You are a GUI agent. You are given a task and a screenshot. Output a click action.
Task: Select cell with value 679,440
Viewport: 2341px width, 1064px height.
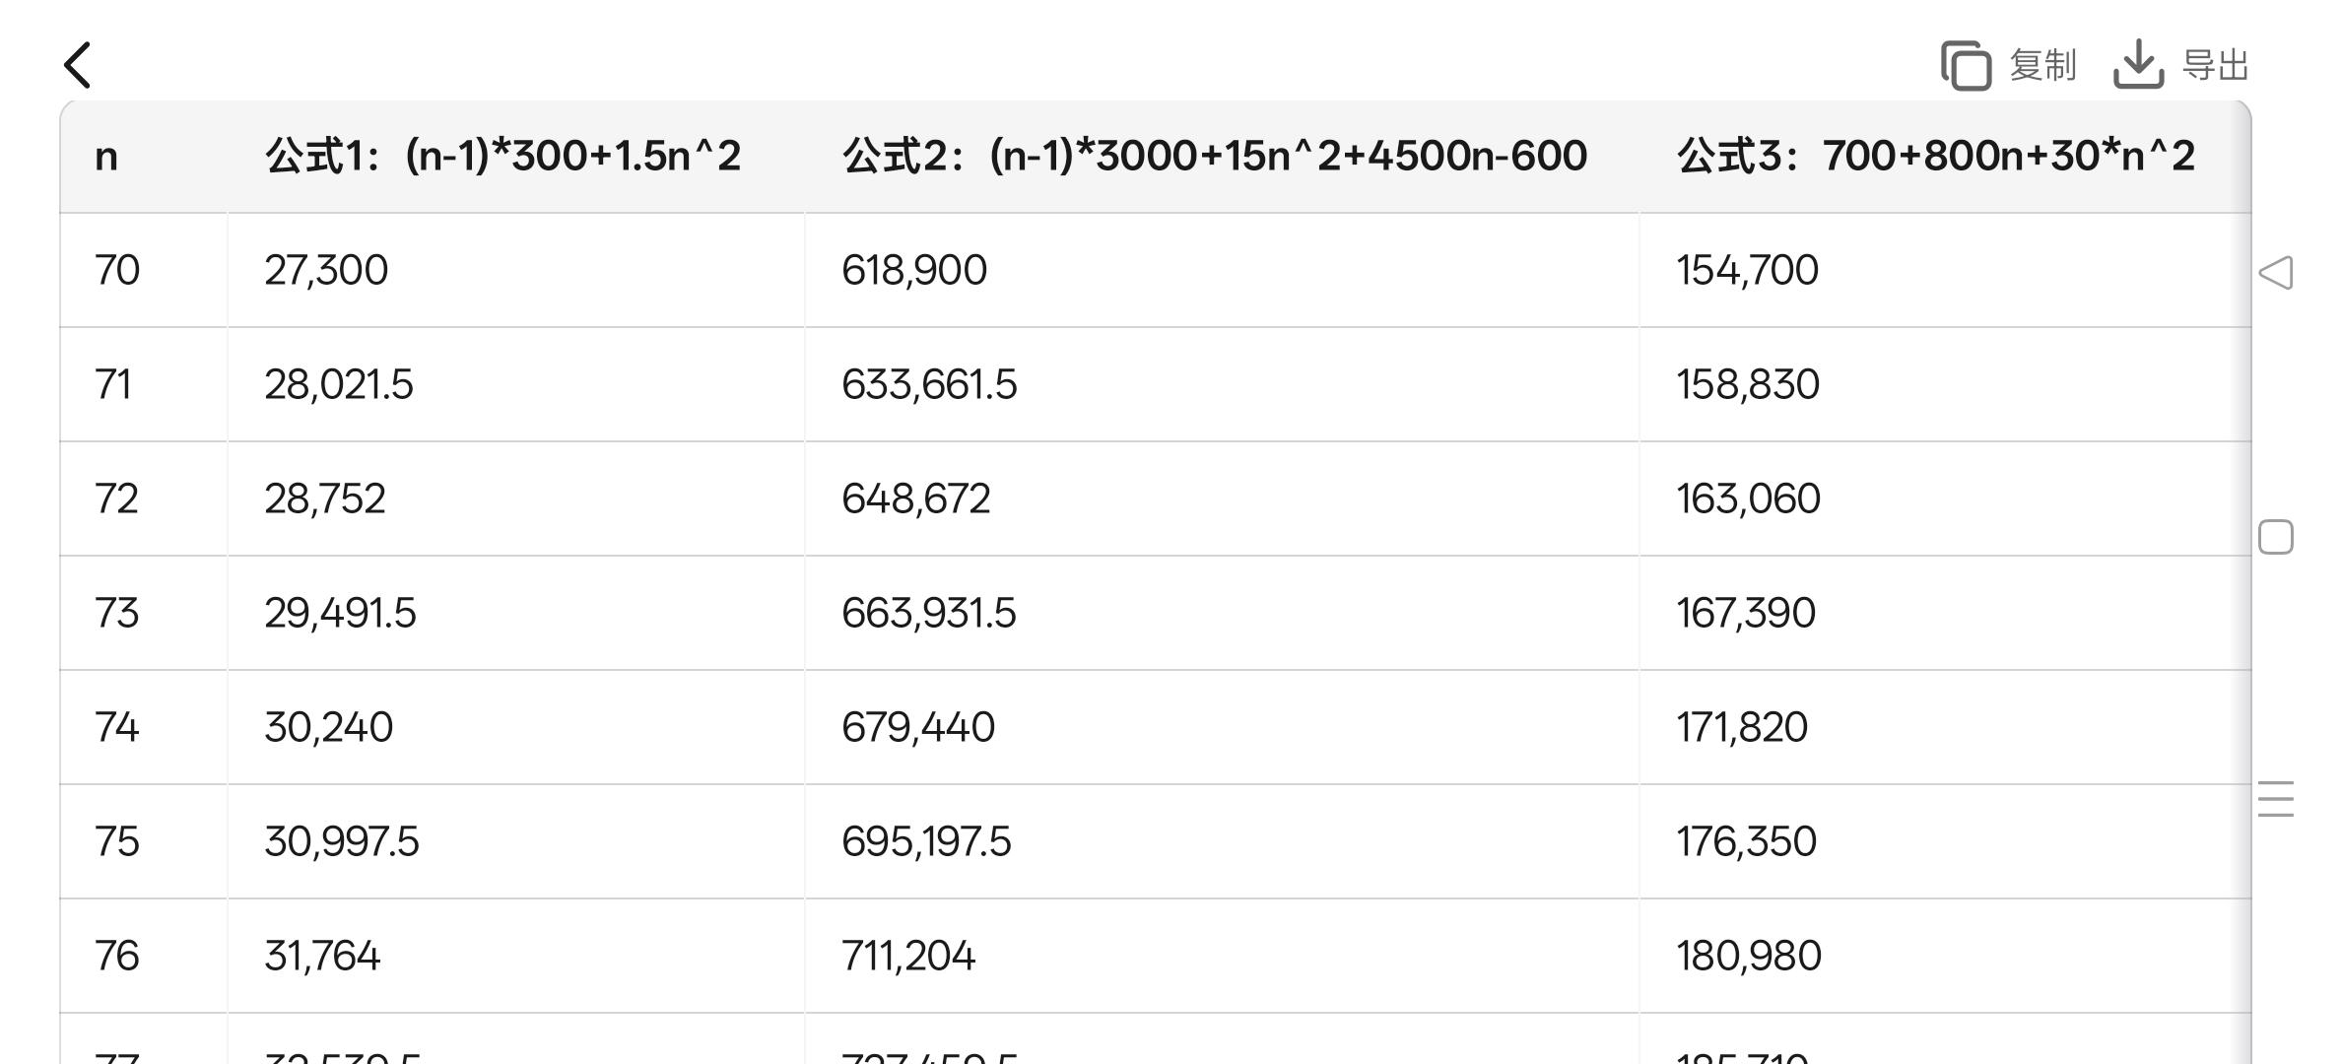[918, 727]
